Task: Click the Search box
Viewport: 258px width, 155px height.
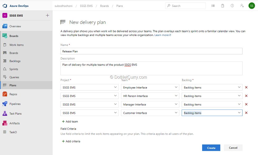Action: click(185, 6)
